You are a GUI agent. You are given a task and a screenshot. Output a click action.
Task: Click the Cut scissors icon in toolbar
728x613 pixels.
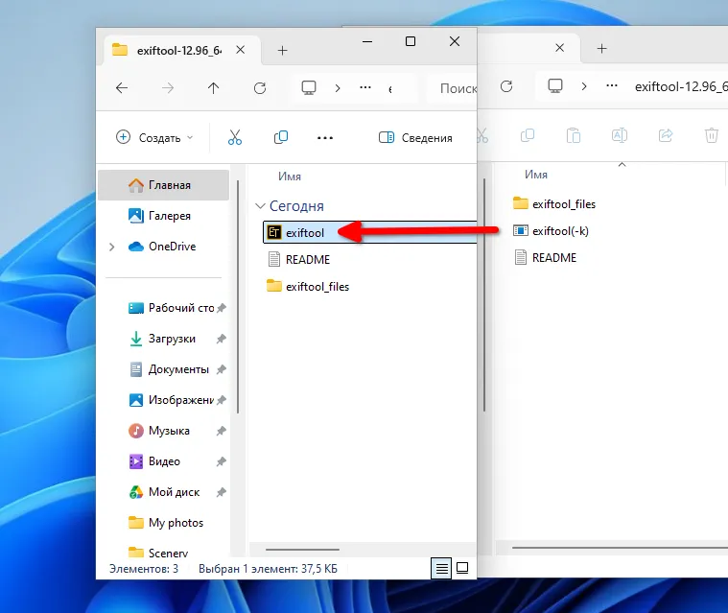[235, 137]
